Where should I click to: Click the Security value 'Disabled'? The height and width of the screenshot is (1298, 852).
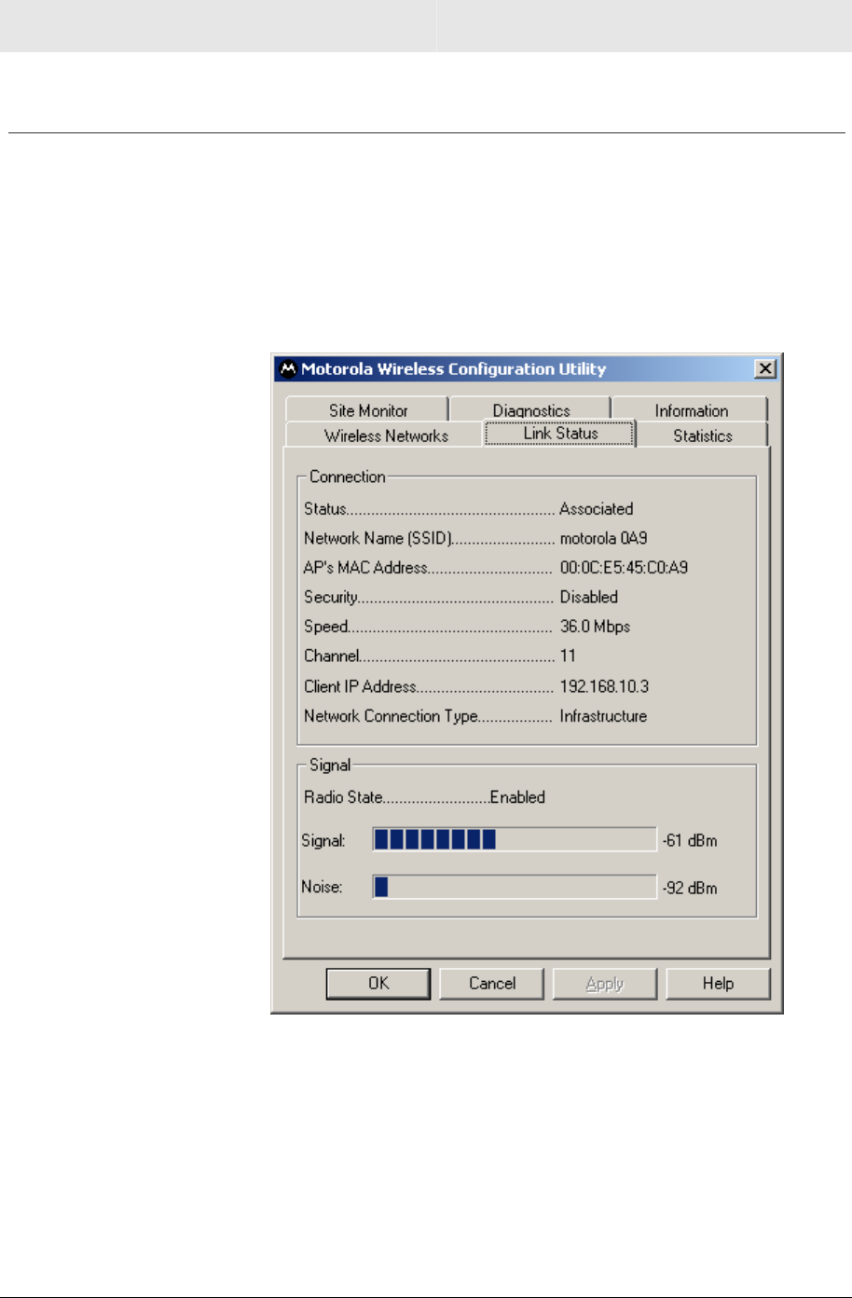click(588, 597)
